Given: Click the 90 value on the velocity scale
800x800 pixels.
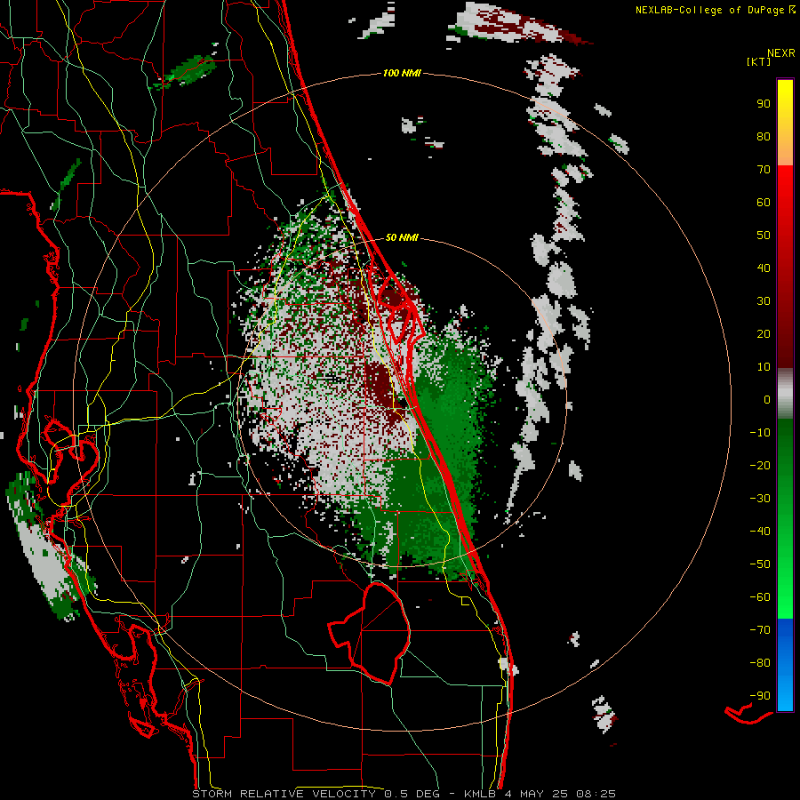Looking at the screenshot, I should pos(764,104).
